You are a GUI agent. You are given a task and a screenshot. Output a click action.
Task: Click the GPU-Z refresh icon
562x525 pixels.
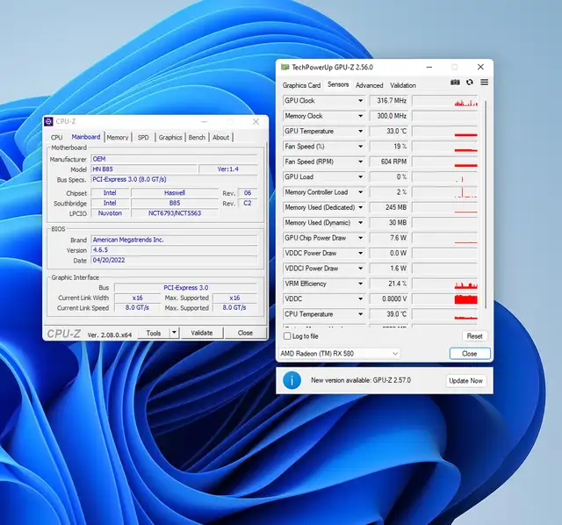pos(470,82)
